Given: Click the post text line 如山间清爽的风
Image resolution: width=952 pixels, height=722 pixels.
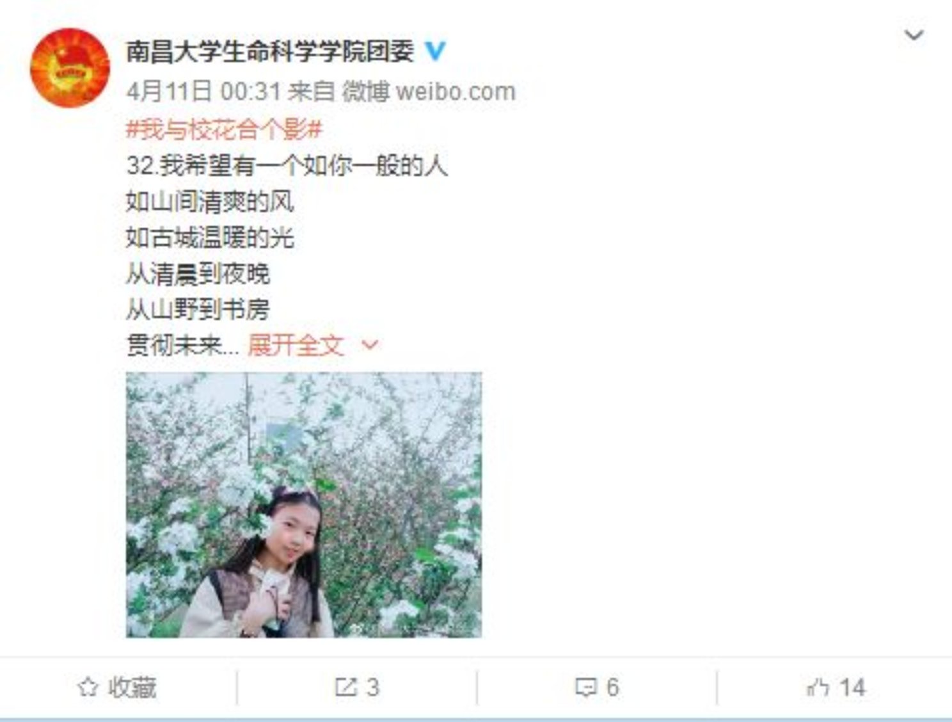Looking at the screenshot, I should click(210, 202).
